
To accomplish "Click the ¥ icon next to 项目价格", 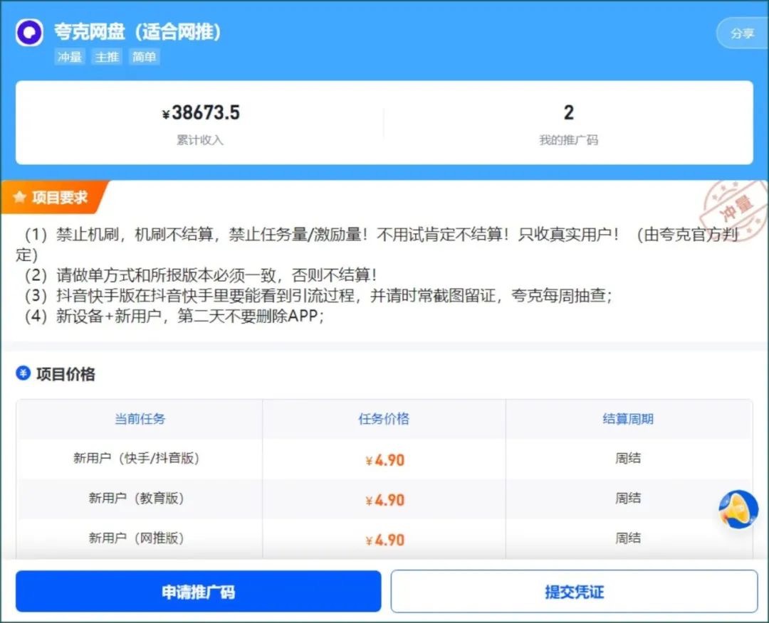I will tap(23, 374).
